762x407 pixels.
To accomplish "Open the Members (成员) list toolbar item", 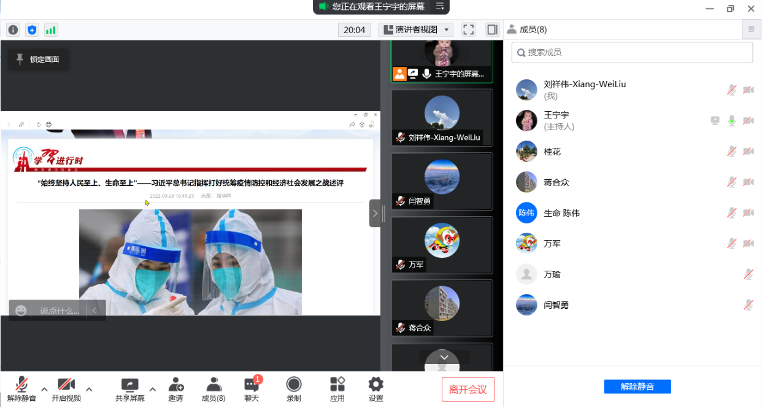I will tap(214, 389).
